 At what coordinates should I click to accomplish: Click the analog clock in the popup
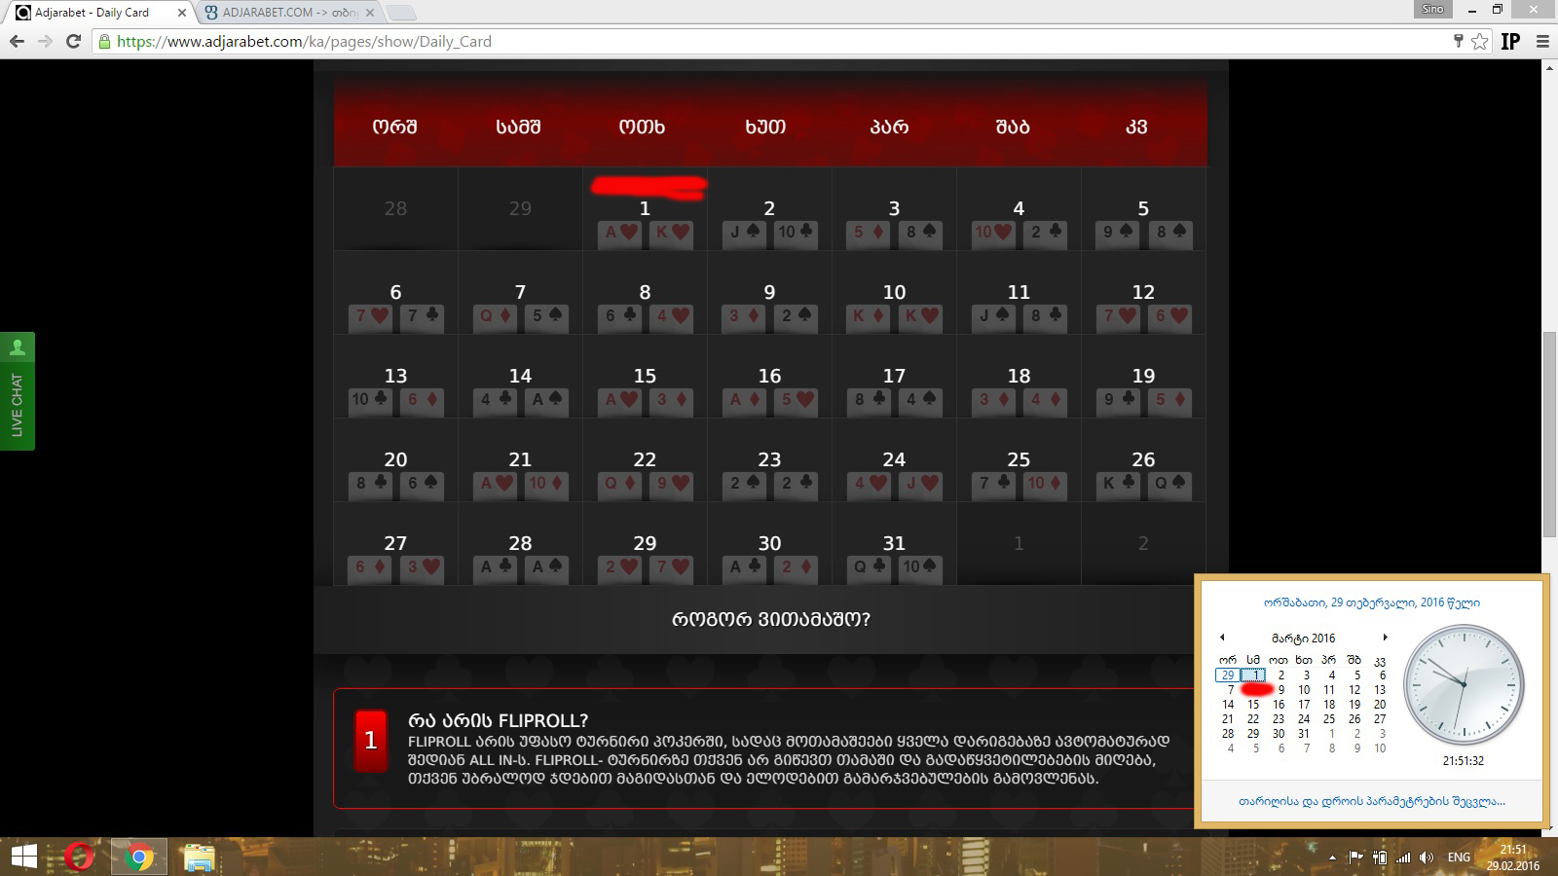tap(1463, 684)
